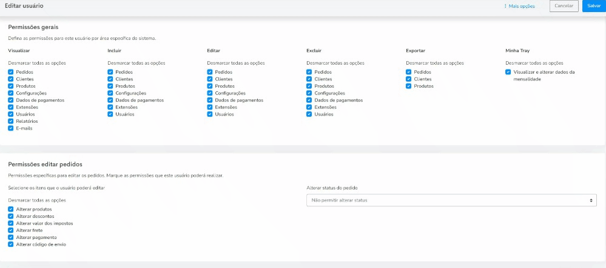Screen dimensions: 606x268
Task: Uncheck Dados de pagamentos under Visualizar
Action: point(11,100)
